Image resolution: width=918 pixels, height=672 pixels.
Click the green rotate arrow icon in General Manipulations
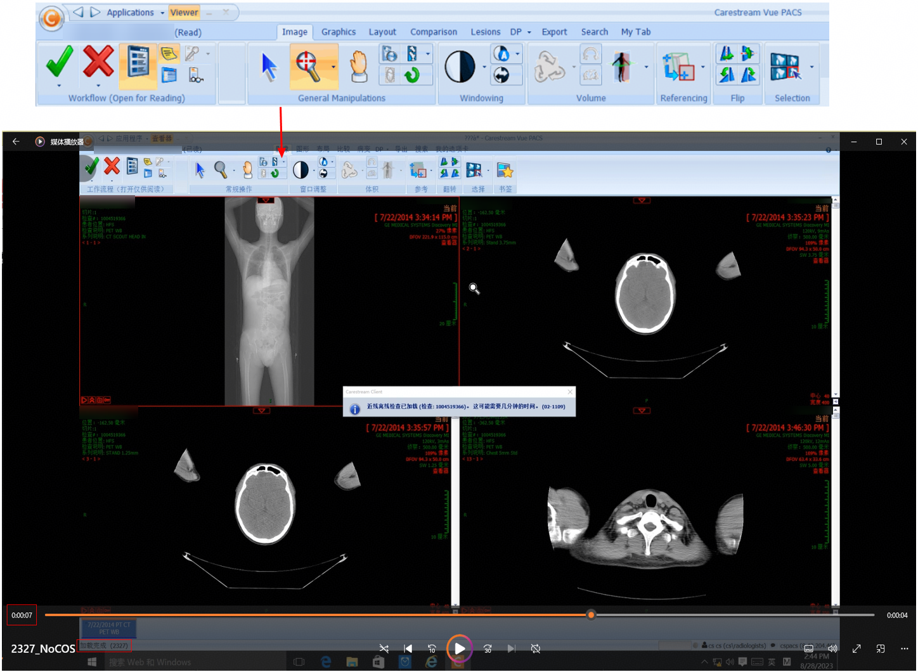(412, 75)
